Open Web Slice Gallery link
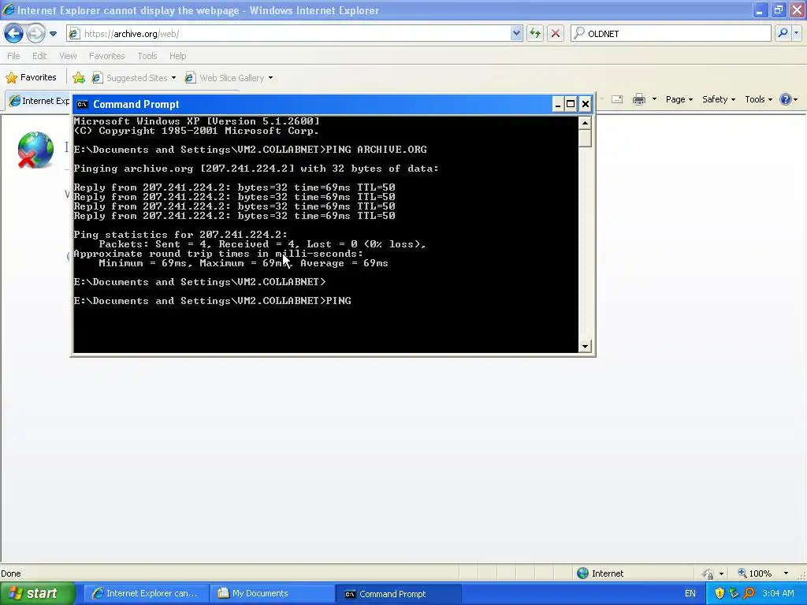This screenshot has height=605, width=807. pos(225,78)
